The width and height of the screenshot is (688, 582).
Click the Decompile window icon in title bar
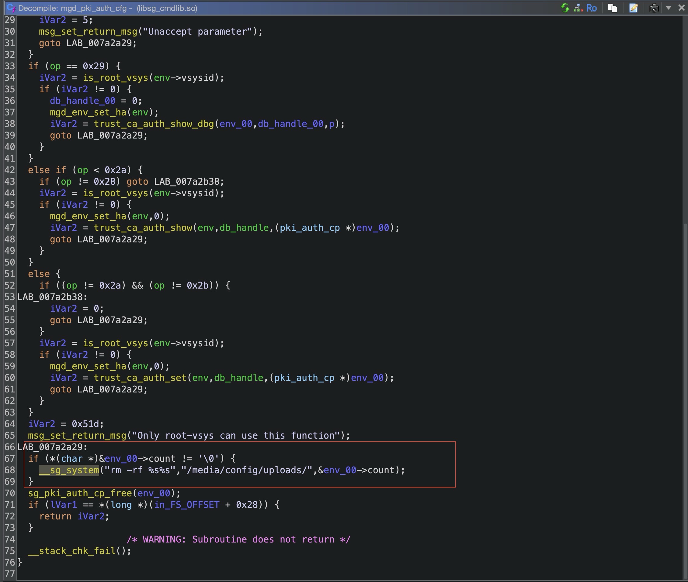[11, 8]
